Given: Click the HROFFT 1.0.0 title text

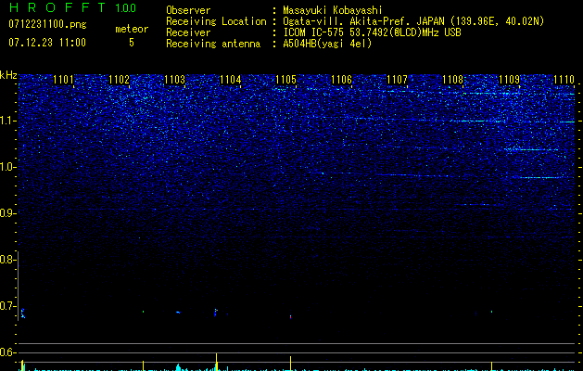Looking at the screenshot, I should pos(72,7).
